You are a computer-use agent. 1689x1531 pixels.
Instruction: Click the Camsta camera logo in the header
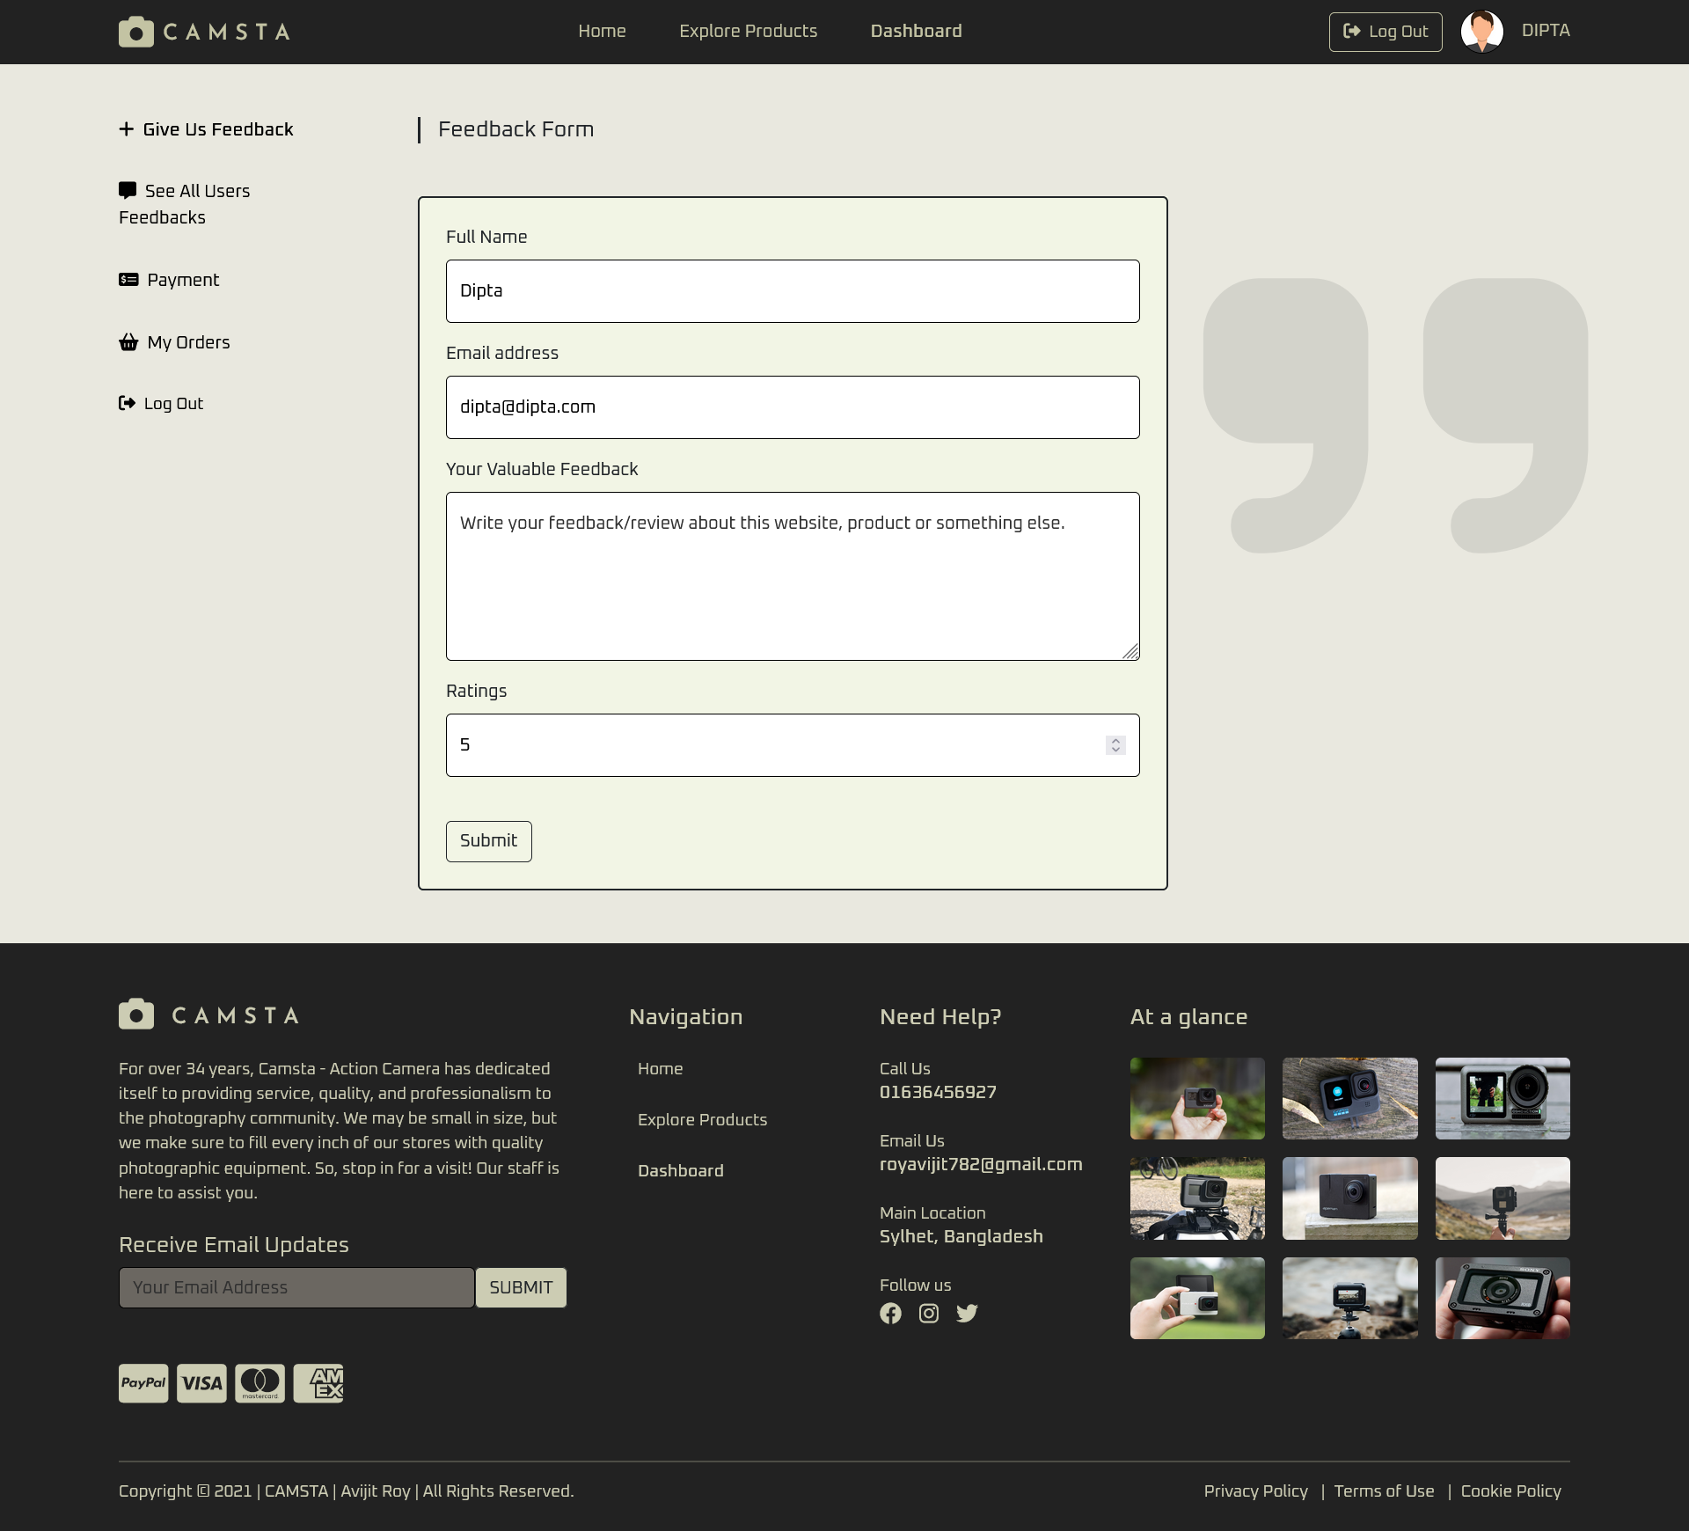coord(136,32)
